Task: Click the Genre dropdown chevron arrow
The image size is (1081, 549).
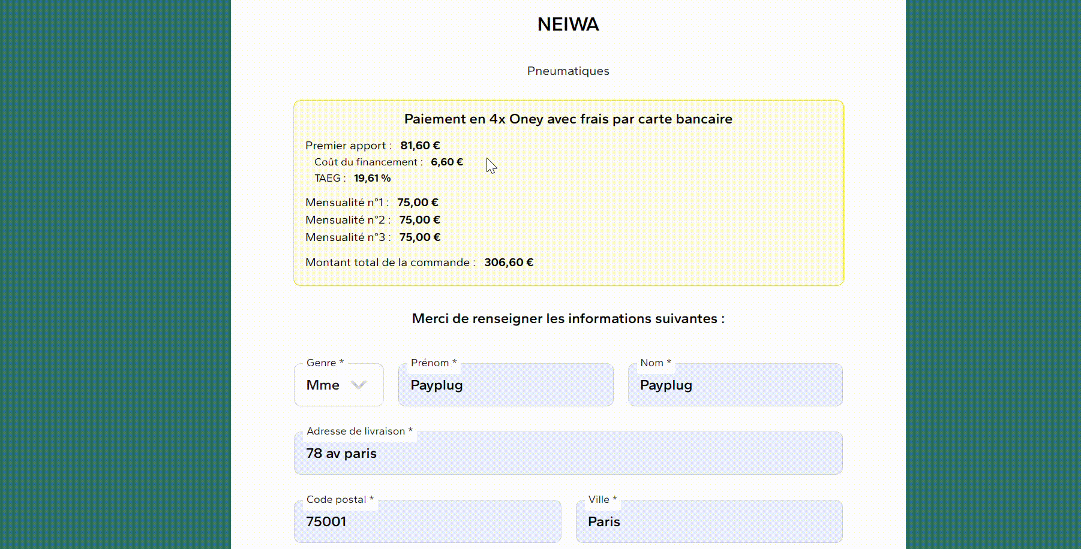Action: click(359, 385)
